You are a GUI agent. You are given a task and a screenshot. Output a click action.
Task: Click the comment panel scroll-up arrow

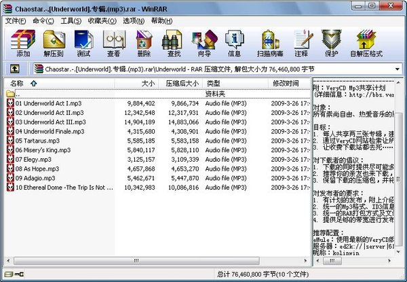[x=398, y=83]
